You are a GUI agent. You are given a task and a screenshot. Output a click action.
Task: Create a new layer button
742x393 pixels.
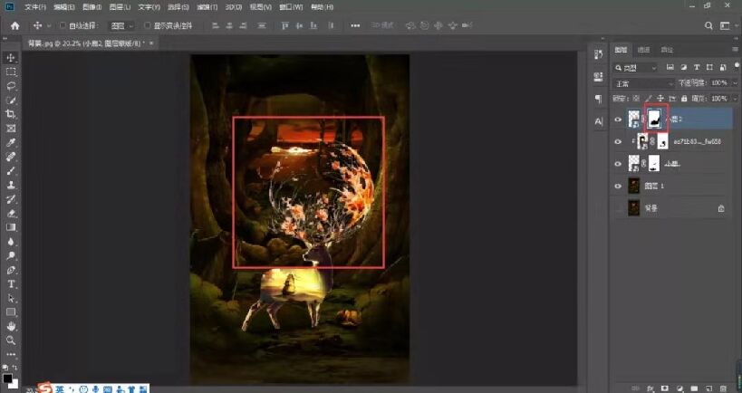click(707, 388)
